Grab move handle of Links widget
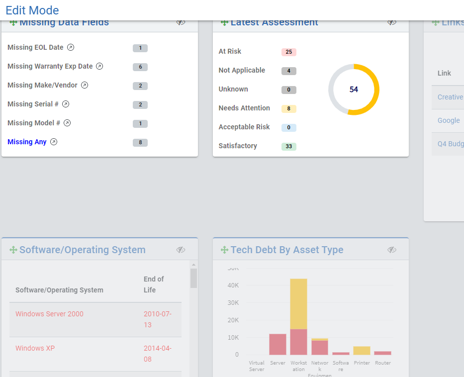This screenshot has width=464, height=377. pyautogui.click(x=435, y=22)
